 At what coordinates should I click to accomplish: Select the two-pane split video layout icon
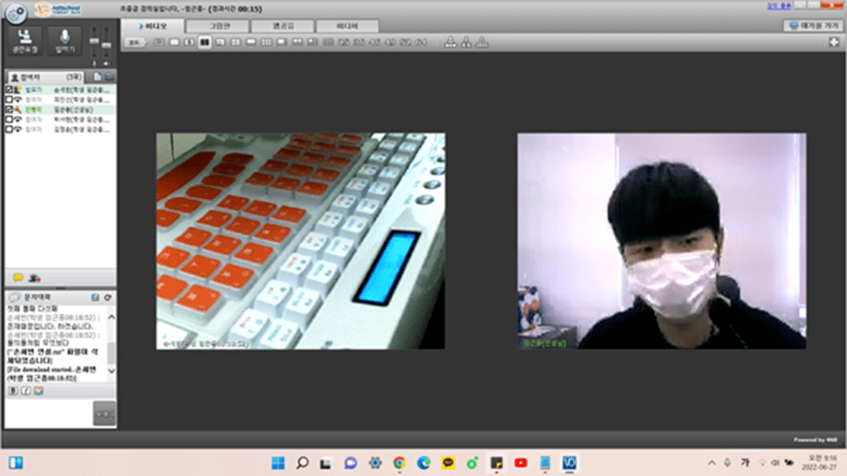click(205, 42)
